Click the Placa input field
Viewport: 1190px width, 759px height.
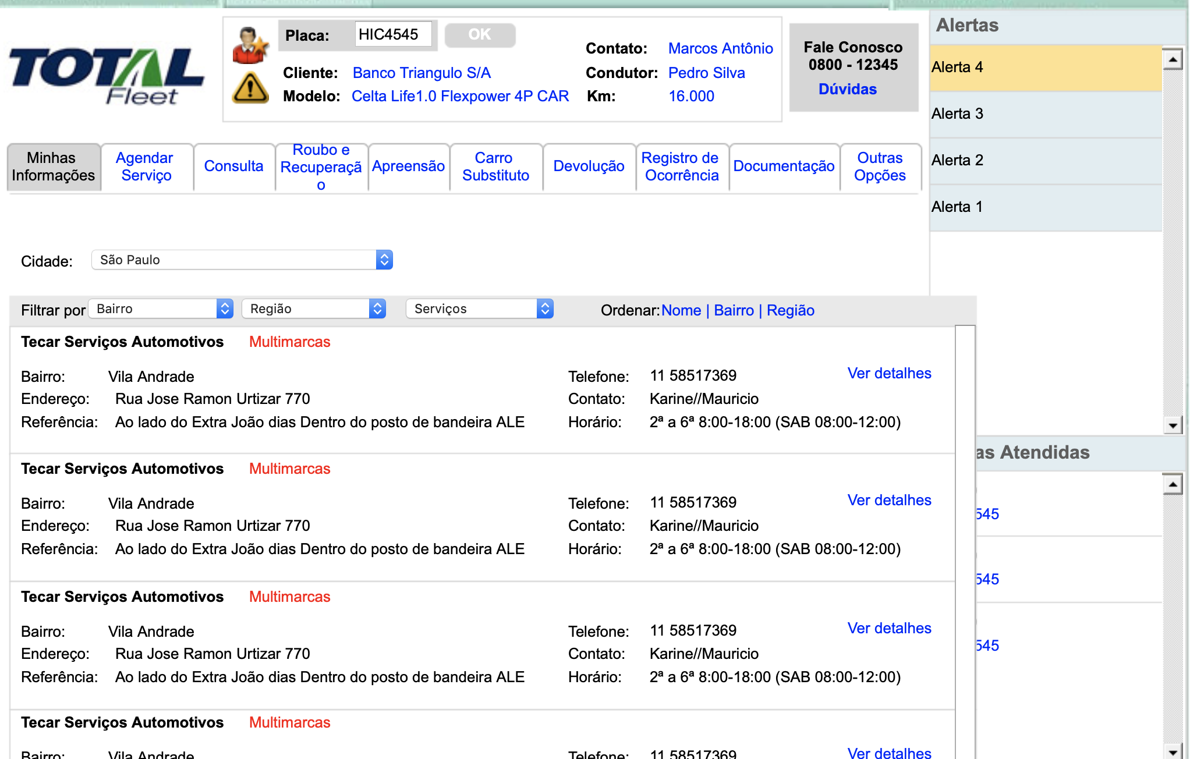[393, 34]
